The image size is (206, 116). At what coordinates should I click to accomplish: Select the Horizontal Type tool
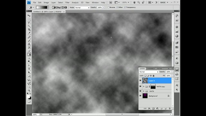point(29,69)
